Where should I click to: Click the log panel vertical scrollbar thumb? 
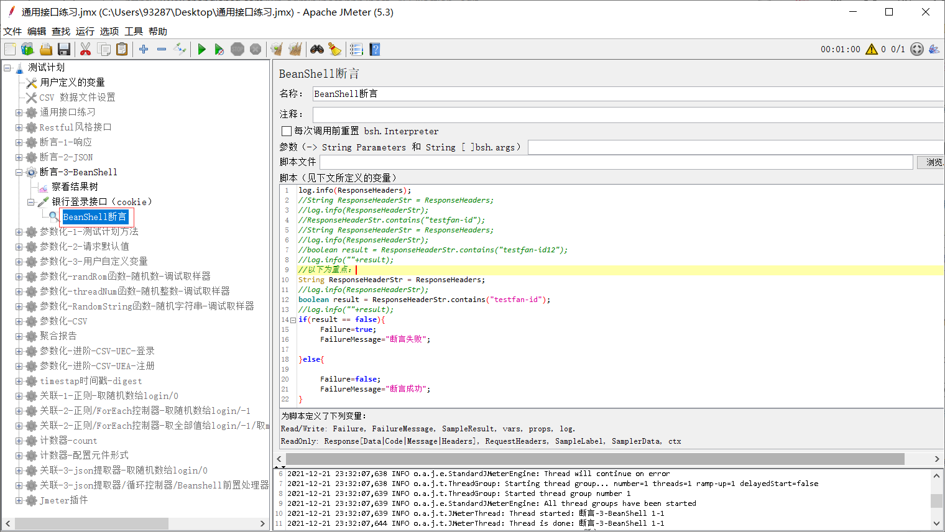936,501
